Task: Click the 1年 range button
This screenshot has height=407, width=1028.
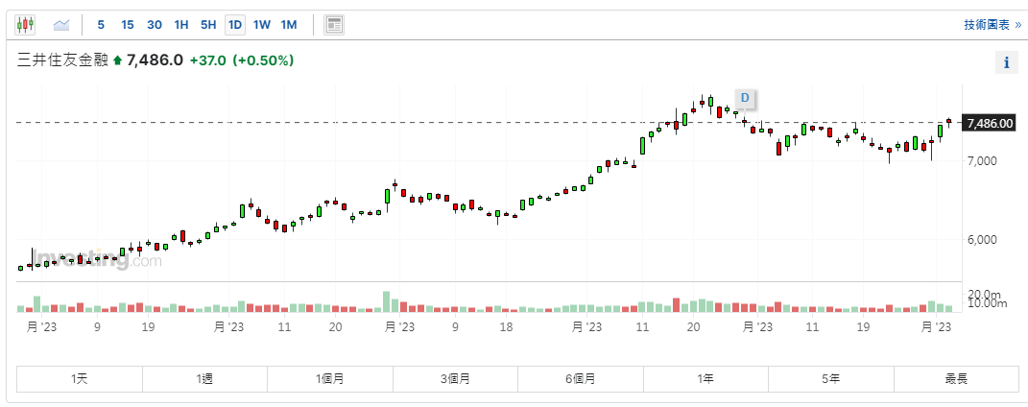Action: pyautogui.click(x=705, y=379)
